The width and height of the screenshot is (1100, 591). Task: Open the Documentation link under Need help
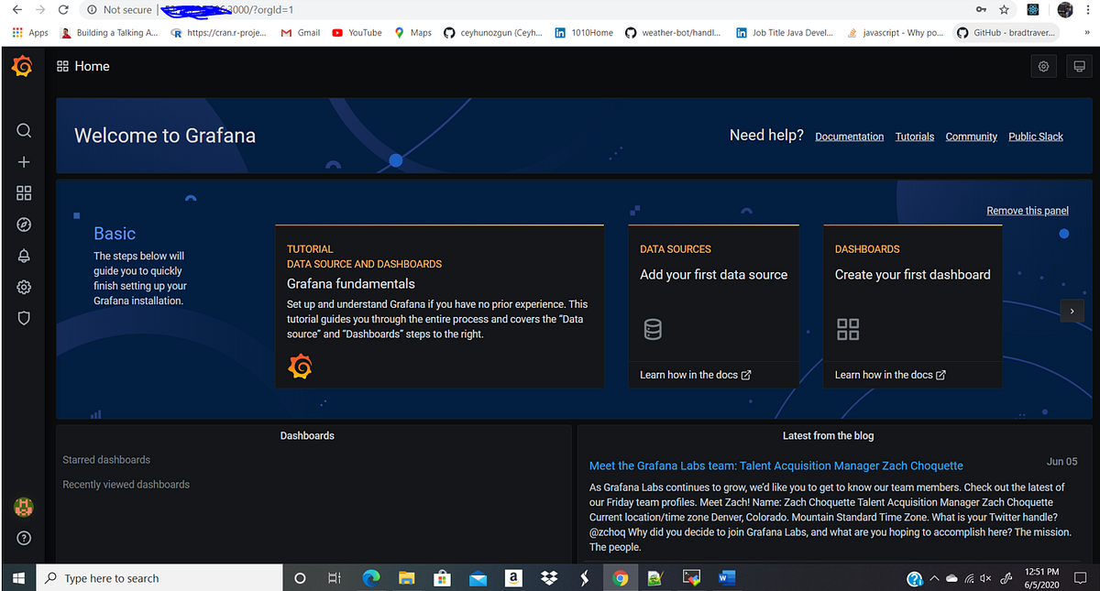pyautogui.click(x=849, y=136)
